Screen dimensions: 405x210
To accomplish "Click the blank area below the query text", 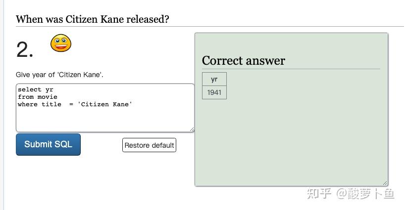I will (104, 121).
